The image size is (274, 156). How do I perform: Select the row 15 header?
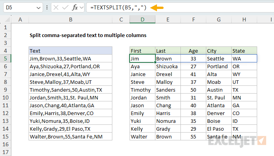(6, 136)
